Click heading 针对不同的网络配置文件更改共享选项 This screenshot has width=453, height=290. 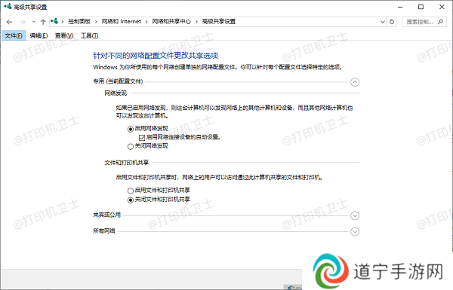[x=156, y=55]
